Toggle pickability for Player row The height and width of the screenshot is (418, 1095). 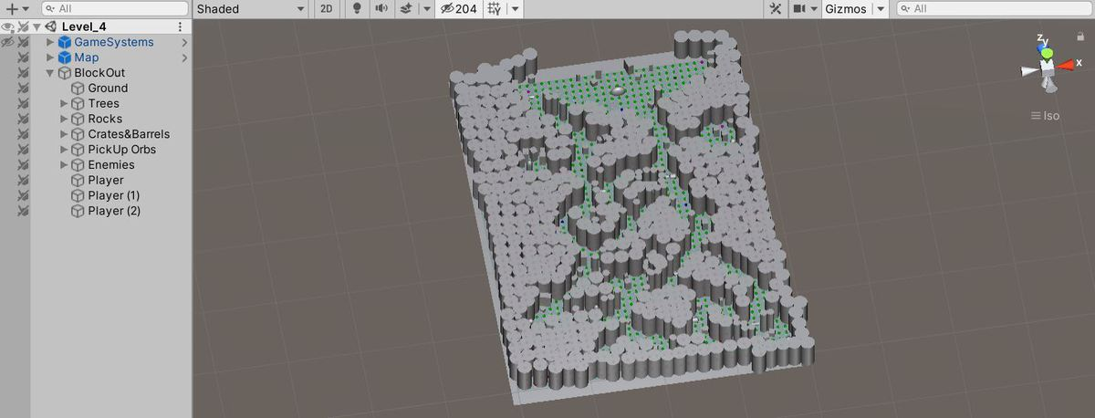coord(23,181)
